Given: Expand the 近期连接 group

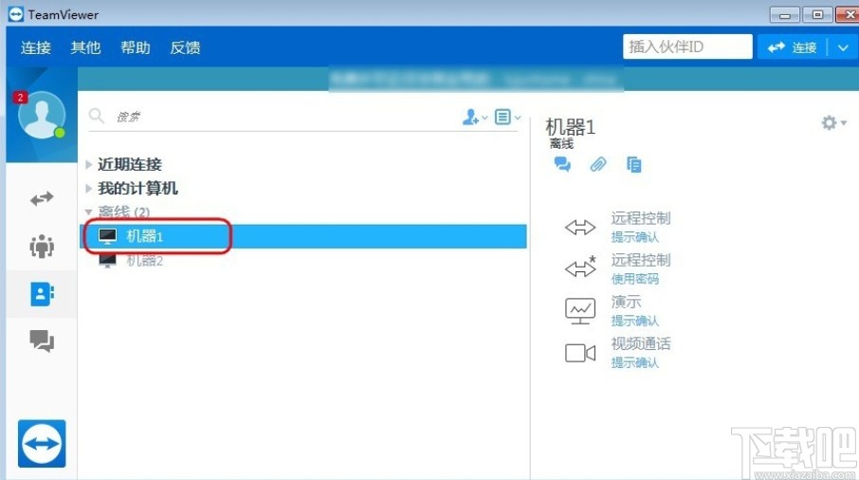Looking at the screenshot, I should (x=89, y=164).
